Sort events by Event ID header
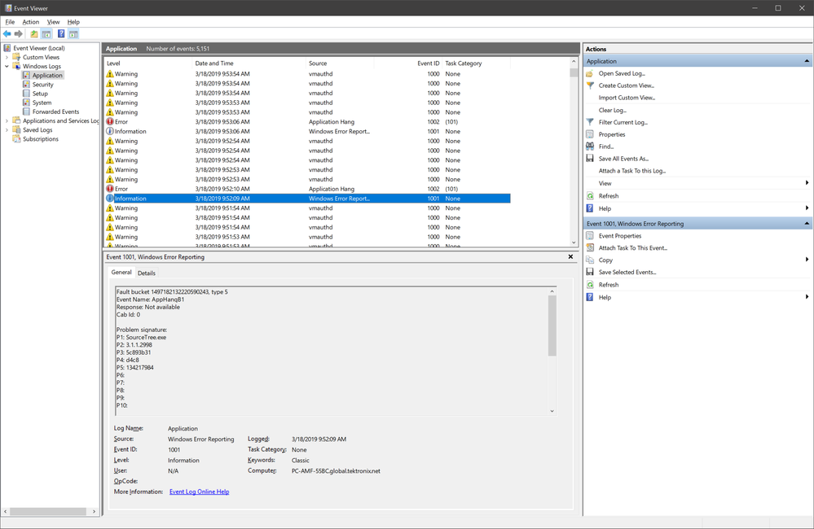The height and width of the screenshot is (529, 814). point(408,63)
